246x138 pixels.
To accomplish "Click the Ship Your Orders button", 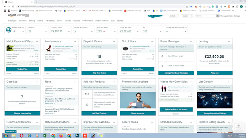I will (x=99, y=73).
